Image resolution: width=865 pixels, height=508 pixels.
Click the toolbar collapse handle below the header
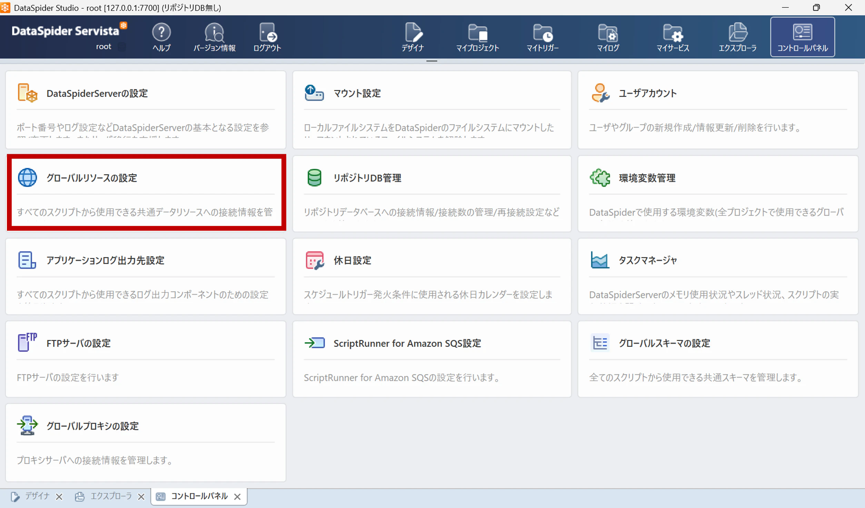(432, 61)
